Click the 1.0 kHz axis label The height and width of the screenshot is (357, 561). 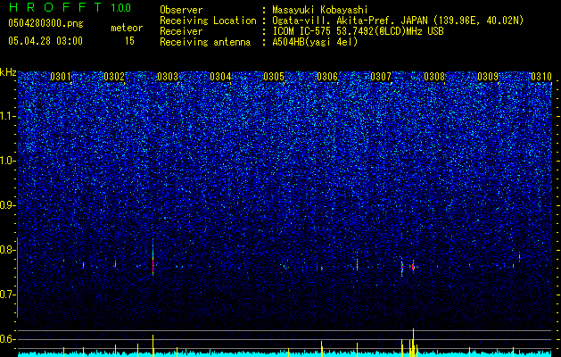[7, 162]
